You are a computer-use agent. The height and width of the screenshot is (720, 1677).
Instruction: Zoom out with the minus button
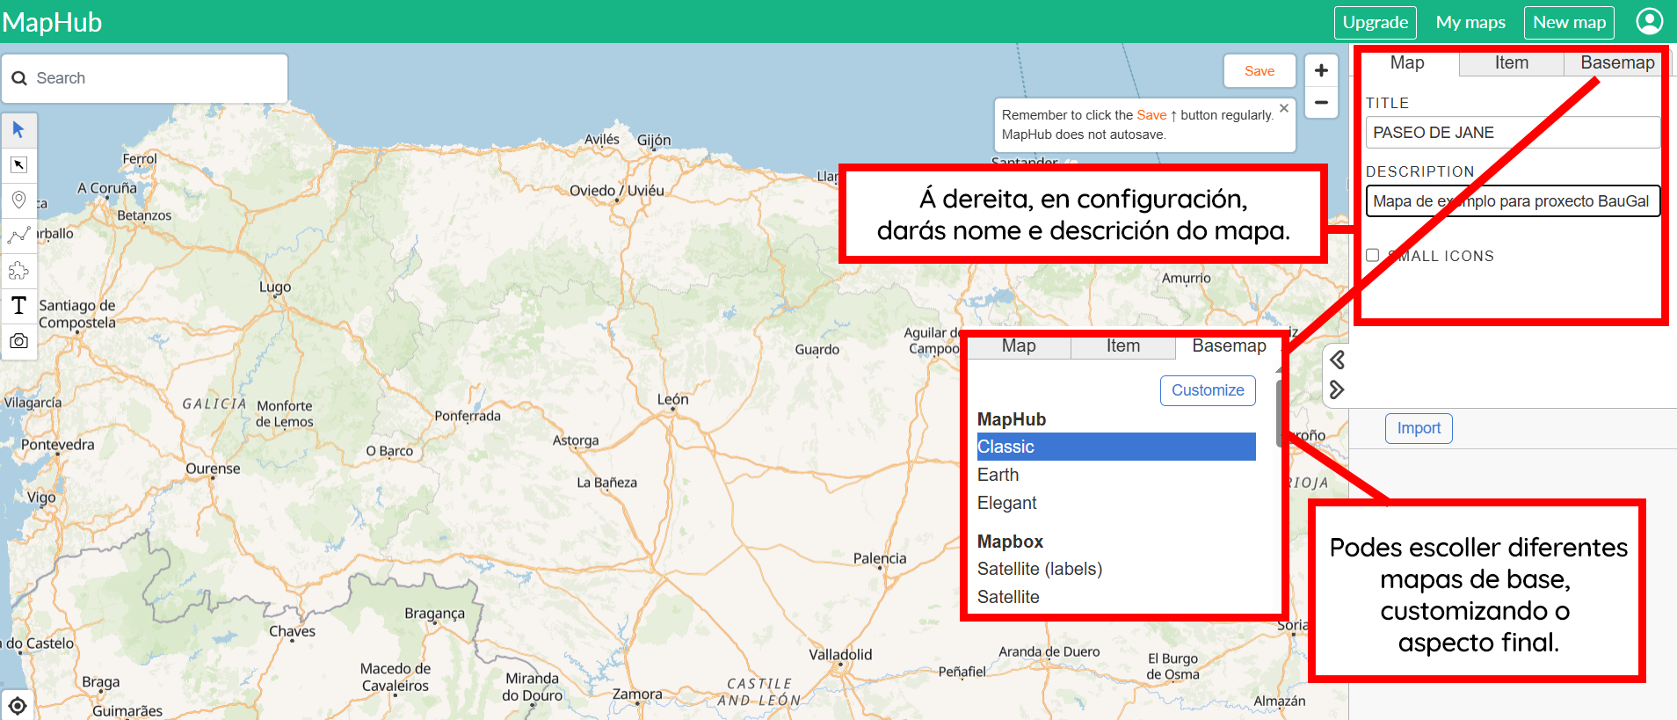1321,102
